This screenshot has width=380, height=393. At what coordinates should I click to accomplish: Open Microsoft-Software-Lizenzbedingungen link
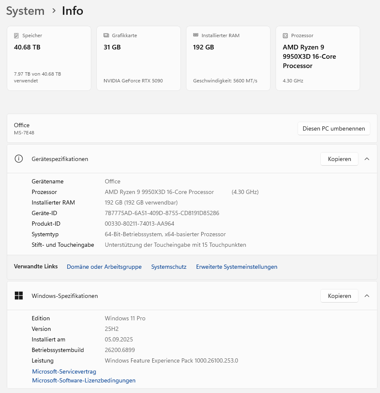(84, 380)
